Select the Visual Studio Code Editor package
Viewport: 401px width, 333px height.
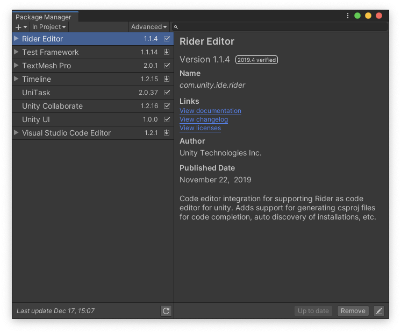point(93,133)
